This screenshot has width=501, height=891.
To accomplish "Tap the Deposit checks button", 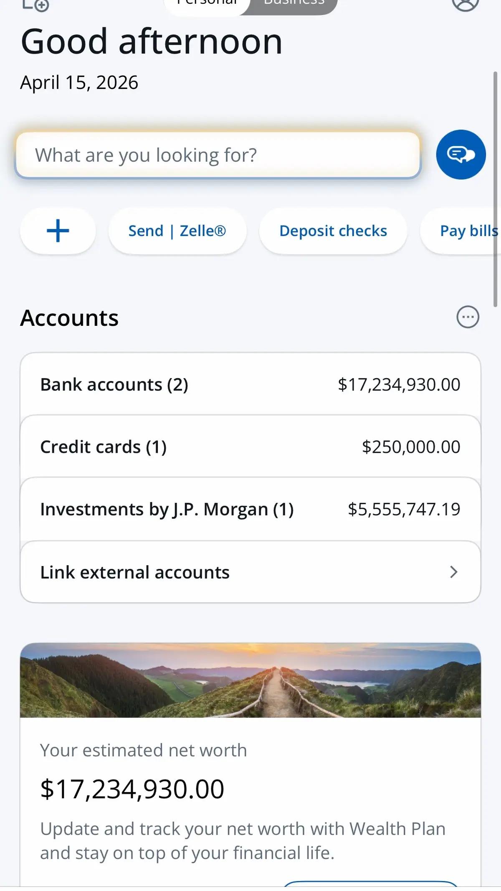I will coord(333,231).
